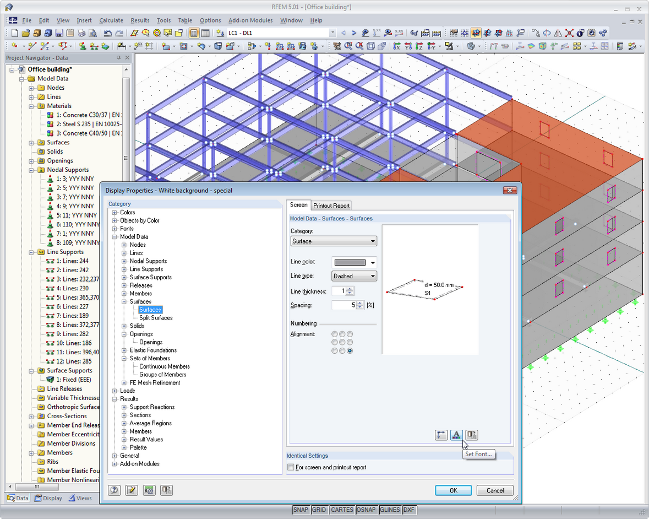This screenshot has height=519, width=649.
Task: Click the New model toolbar icon
Action: click(x=14, y=33)
